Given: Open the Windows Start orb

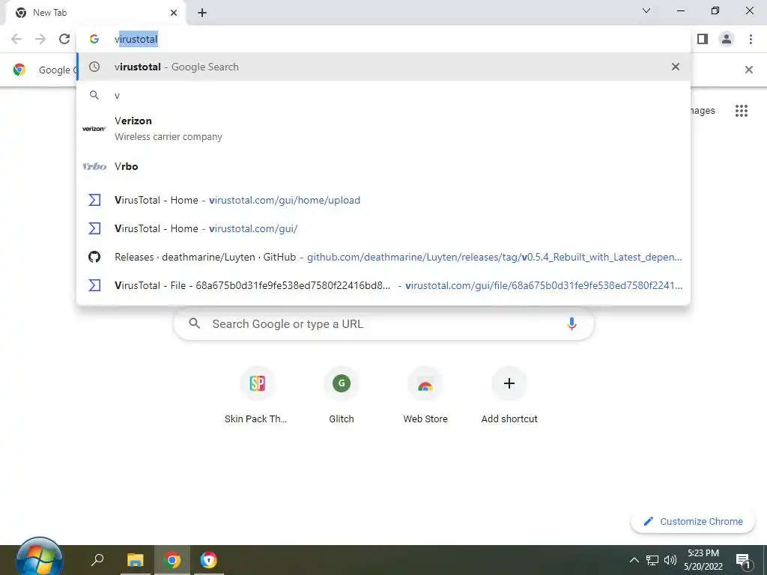Looking at the screenshot, I should (39, 559).
